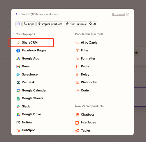146x142 pixels.
Task: Filter by the AI tab
Action: pyautogui.click(x=92, y=24)
